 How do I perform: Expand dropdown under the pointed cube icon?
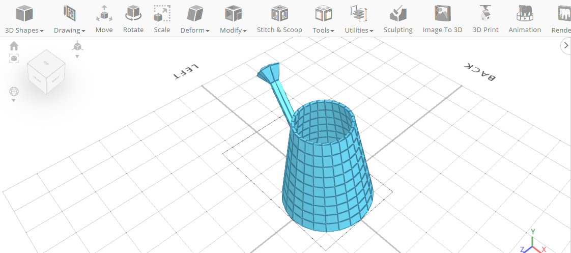tap(77, 57)
